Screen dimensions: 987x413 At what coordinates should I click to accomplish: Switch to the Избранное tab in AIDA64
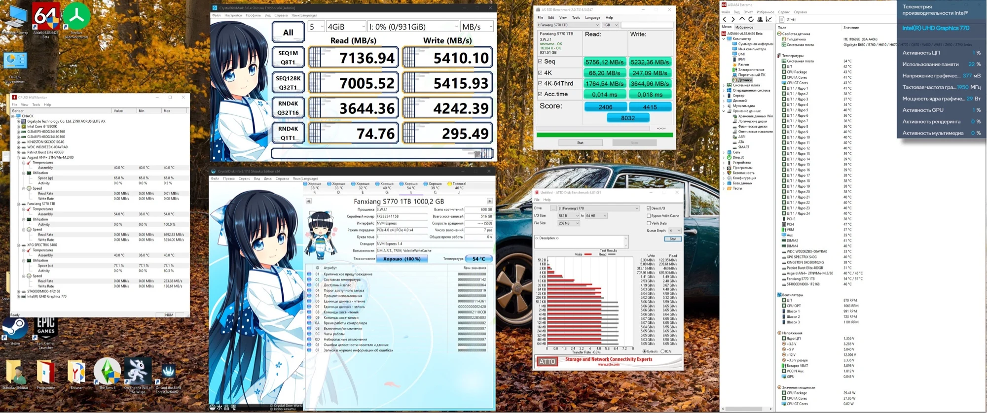[744, 27]
